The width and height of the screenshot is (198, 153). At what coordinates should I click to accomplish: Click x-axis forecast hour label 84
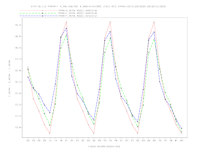click(182, 140)
